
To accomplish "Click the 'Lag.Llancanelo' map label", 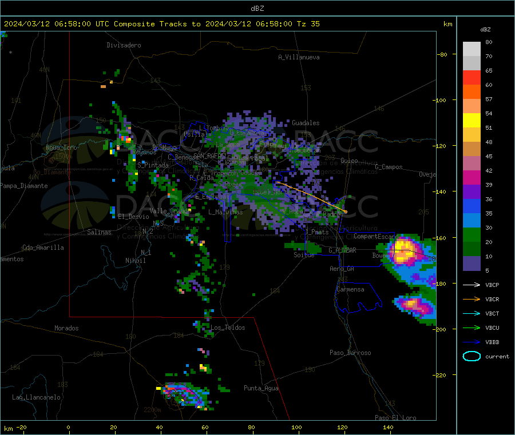I will (x=36, y=397).
